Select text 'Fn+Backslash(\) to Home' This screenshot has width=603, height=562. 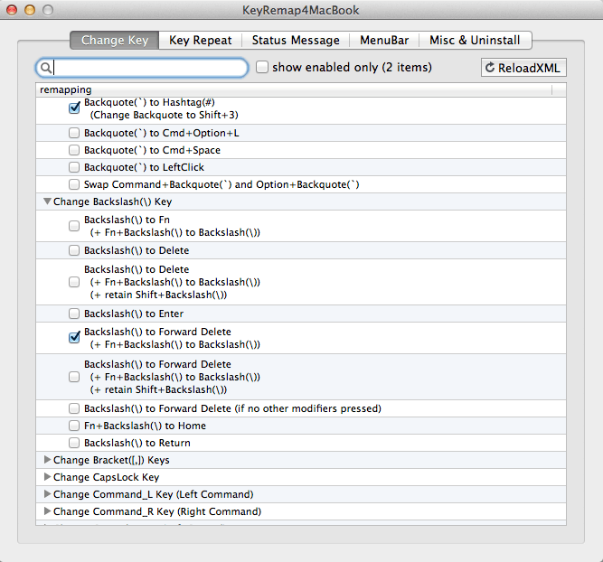pyautogui.click(x=145, y=426)
